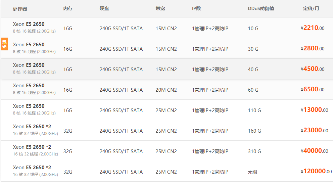Select the ¥2800.00 price
Screen dimensions: 333x182
313,48
